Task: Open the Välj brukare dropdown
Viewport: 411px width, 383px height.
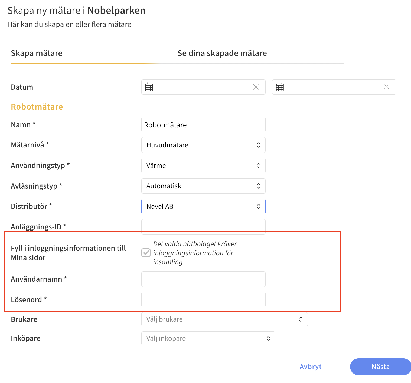Action: (224, 319)
